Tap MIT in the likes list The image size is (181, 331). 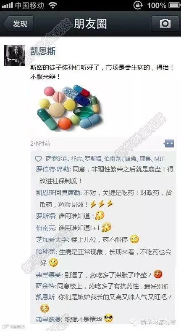(x=159, y=159)
